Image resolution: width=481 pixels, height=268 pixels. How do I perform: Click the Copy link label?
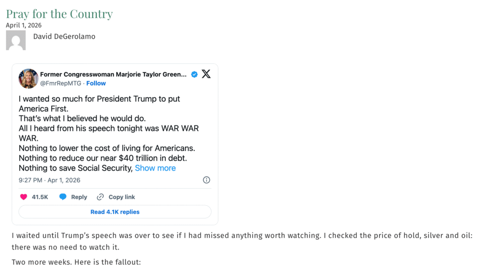(x=122, y=197)
